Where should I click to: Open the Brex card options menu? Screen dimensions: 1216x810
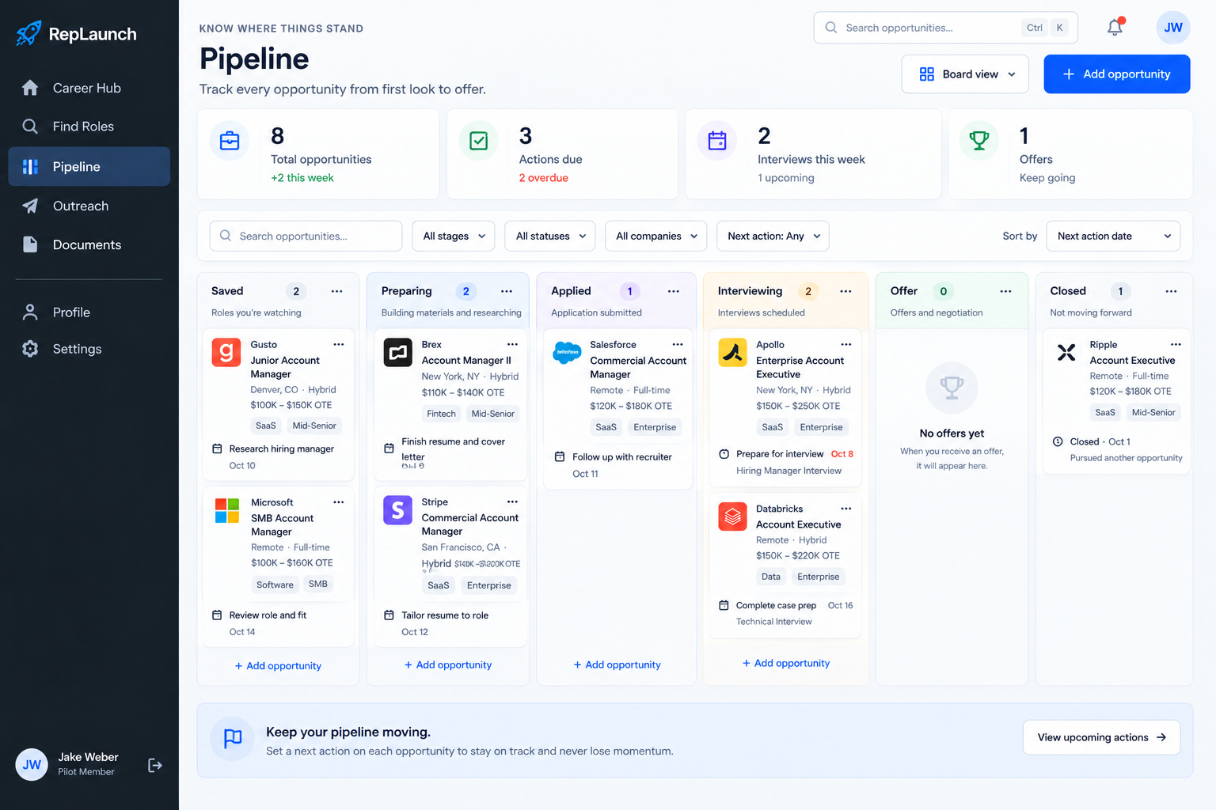512,344
